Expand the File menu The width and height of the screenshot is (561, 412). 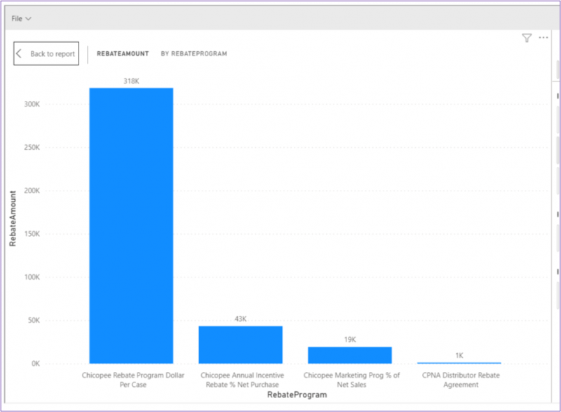pos(22,18)
